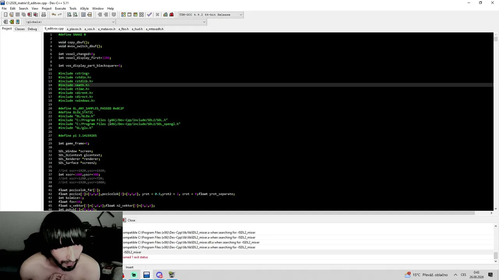Click the red delete profiling info icon
The image size is (499, 280).
172,15
